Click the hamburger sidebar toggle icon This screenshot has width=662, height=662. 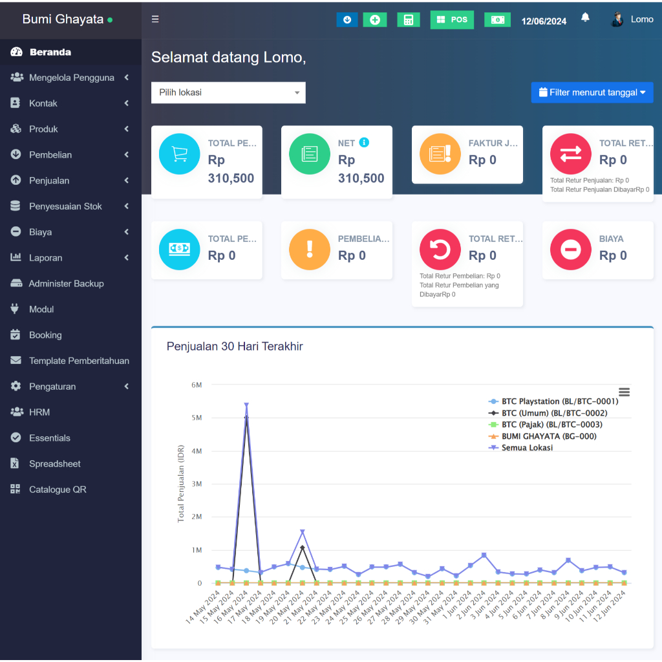(155, 19)
